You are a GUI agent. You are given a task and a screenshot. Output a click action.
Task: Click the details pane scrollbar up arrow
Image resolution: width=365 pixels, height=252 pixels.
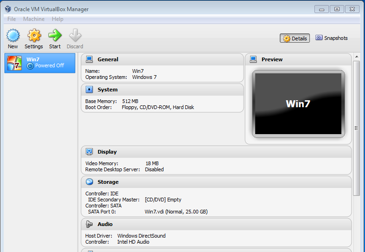click(x=356, y=57)
